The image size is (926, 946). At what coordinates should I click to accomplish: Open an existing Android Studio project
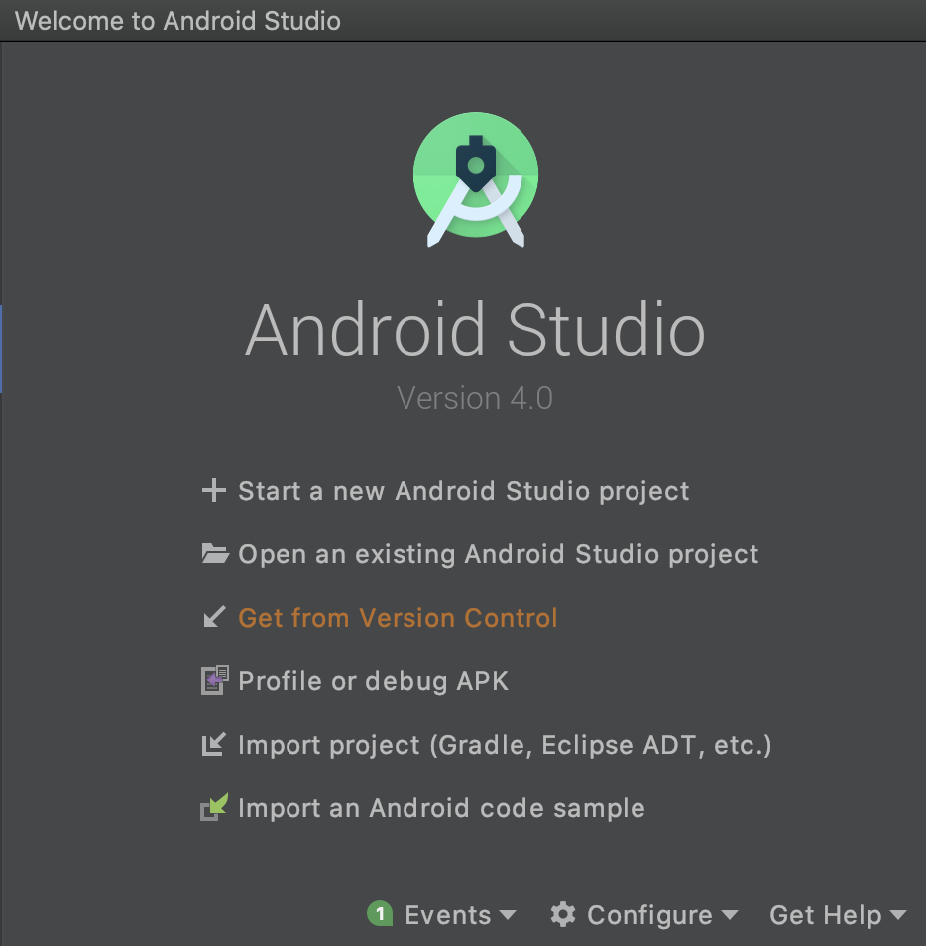click(497, 553)
